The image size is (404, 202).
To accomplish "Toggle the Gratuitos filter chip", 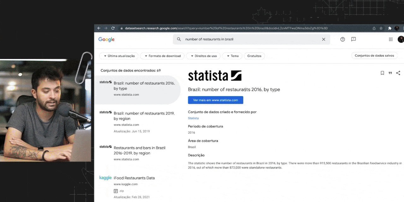I will [254, 56].
